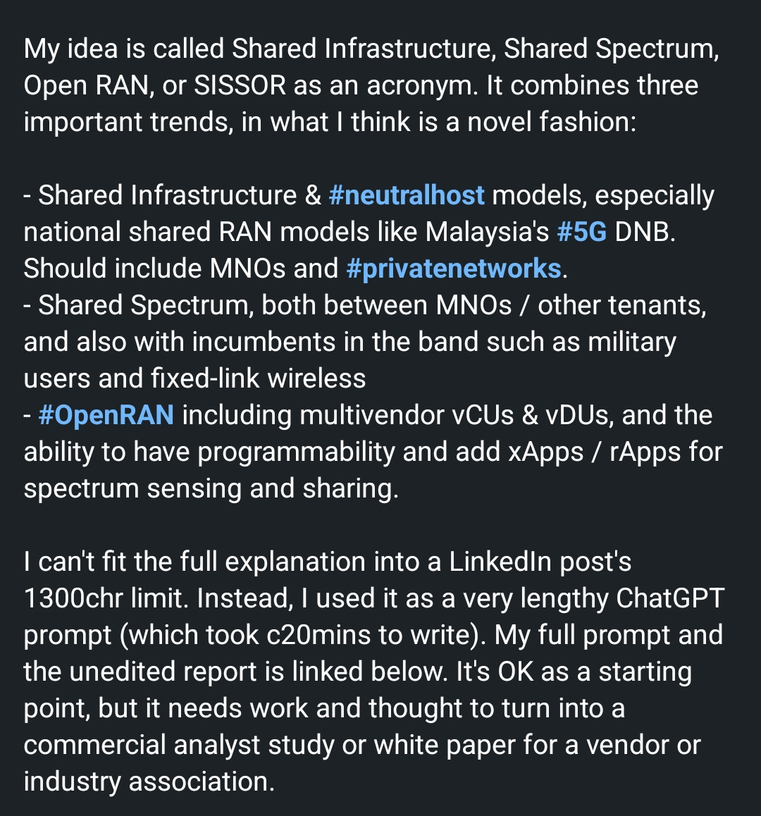Follow the #privatenetworks hashtag

(453, 269)
